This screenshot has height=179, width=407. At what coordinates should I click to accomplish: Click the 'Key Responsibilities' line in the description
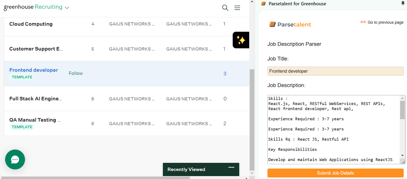(292, 150)
